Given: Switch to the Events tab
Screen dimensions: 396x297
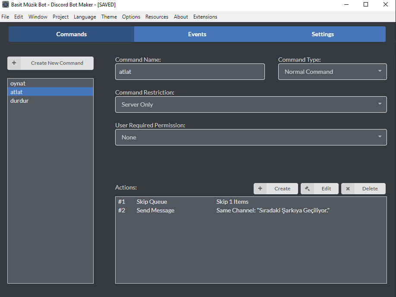Looking at the screenshot, I should 197,34.
